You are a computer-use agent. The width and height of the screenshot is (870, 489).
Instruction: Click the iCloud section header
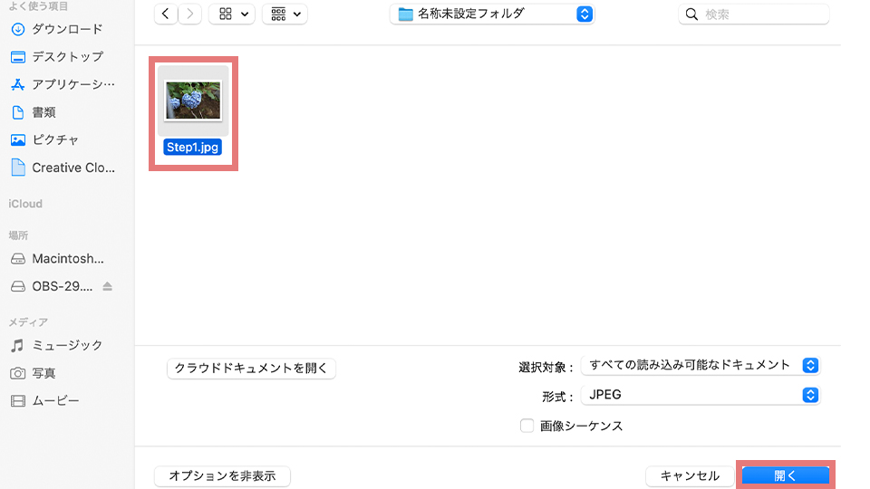pyautogui.click(x=25, y=204)
